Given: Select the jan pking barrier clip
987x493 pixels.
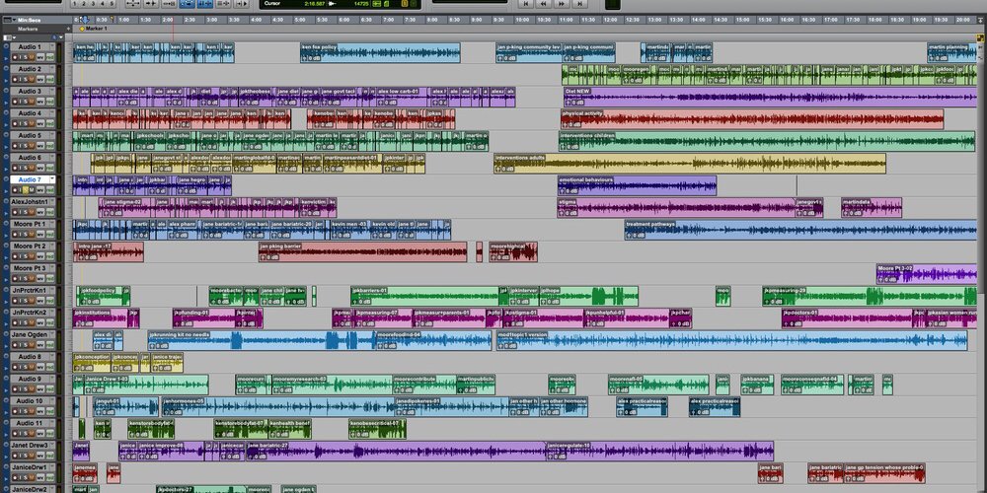Looking at the screenshot, I should point(362,252).
